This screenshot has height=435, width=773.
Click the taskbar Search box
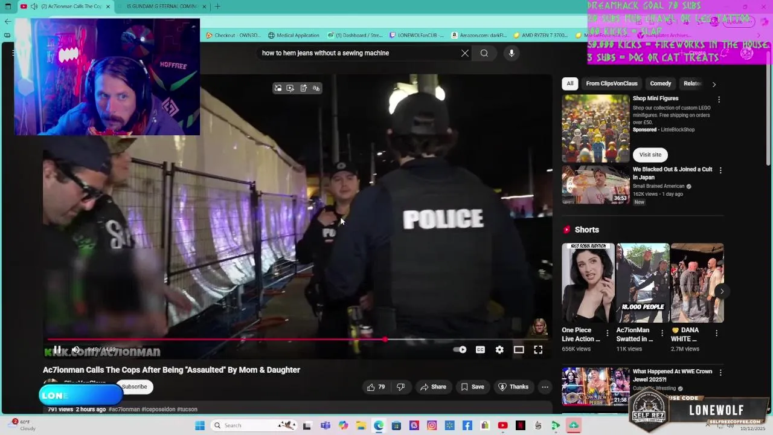254,425
